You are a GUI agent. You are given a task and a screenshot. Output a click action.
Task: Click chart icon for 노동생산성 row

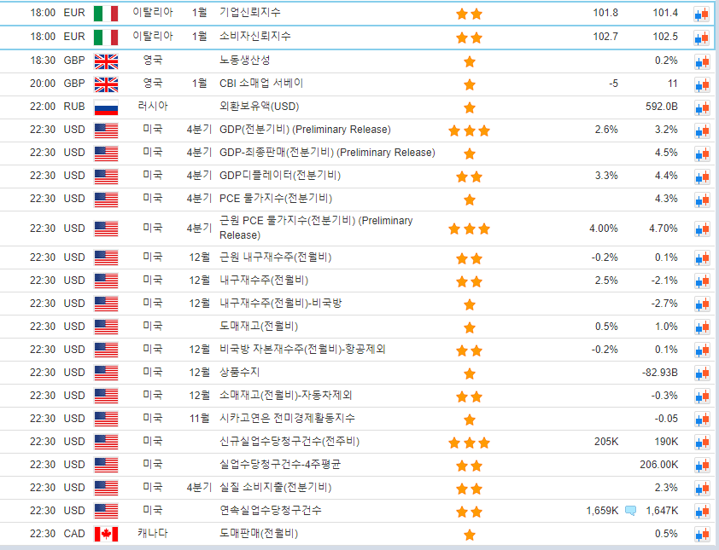coord(701,61)
